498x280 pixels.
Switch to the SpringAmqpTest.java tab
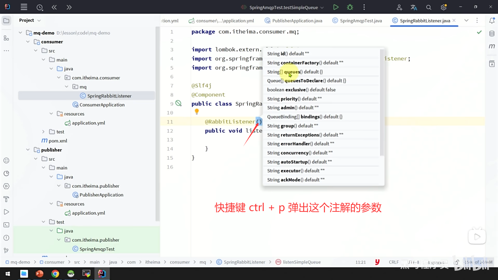tap(361, 21)
